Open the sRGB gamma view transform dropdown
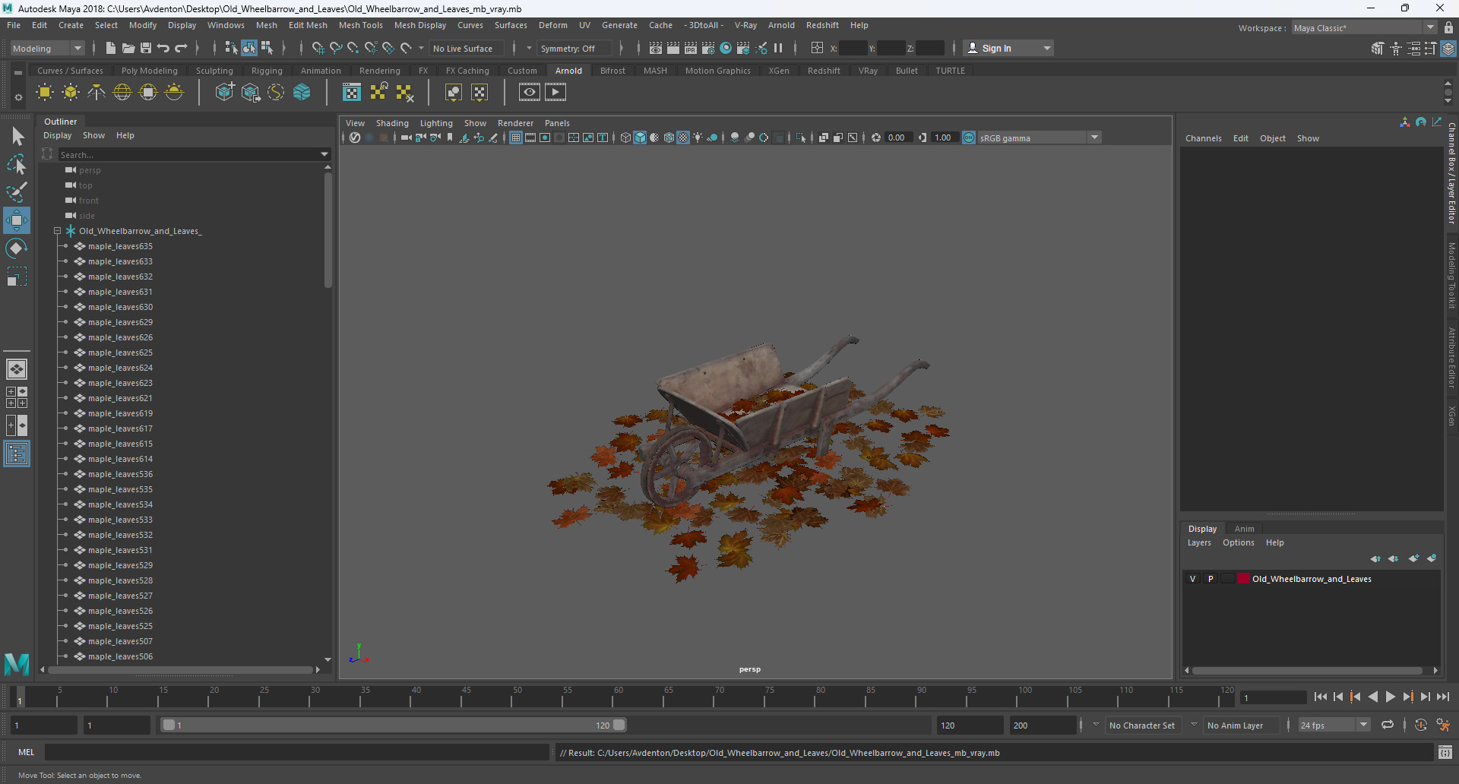Viewport: 1459px width, 784px height. (1040, 138)
